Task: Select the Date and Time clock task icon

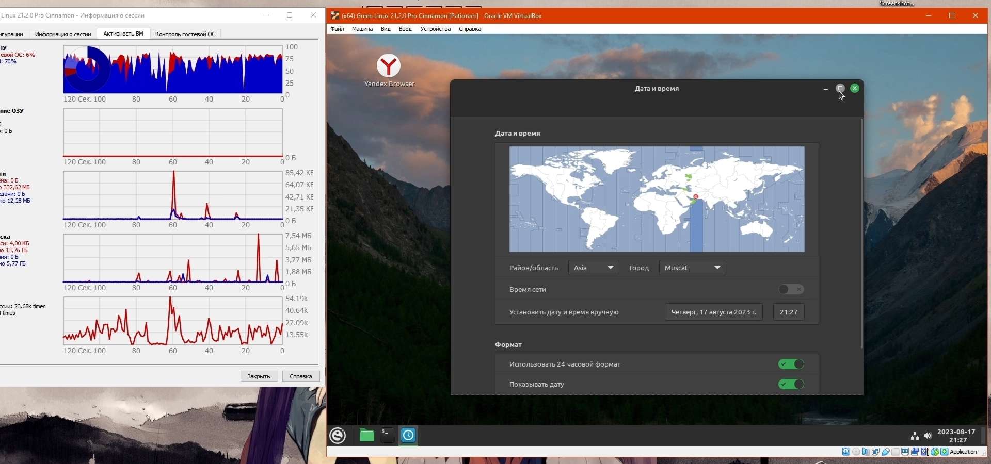Action: tap(408, 436)
